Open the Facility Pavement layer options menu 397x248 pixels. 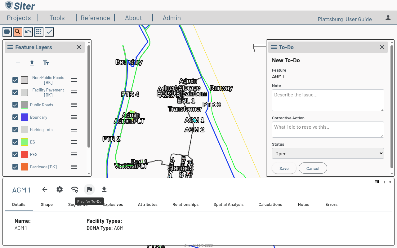point(74,92)
